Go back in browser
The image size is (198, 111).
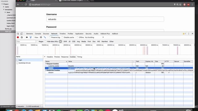click(x=18, y=5)
